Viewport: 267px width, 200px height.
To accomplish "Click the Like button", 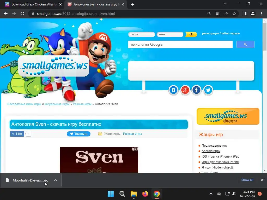I will (x=17, y=134).
